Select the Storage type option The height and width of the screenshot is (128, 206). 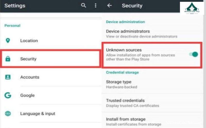(119, 82)
